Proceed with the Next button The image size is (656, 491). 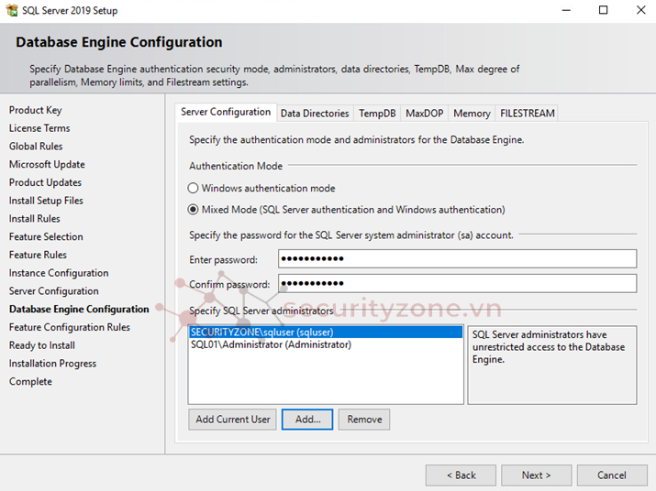point(537,475)
